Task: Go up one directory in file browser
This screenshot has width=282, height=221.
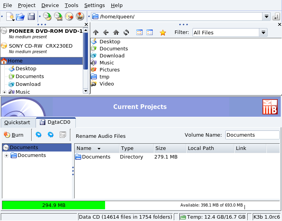Action: click(x=96, y=32)
